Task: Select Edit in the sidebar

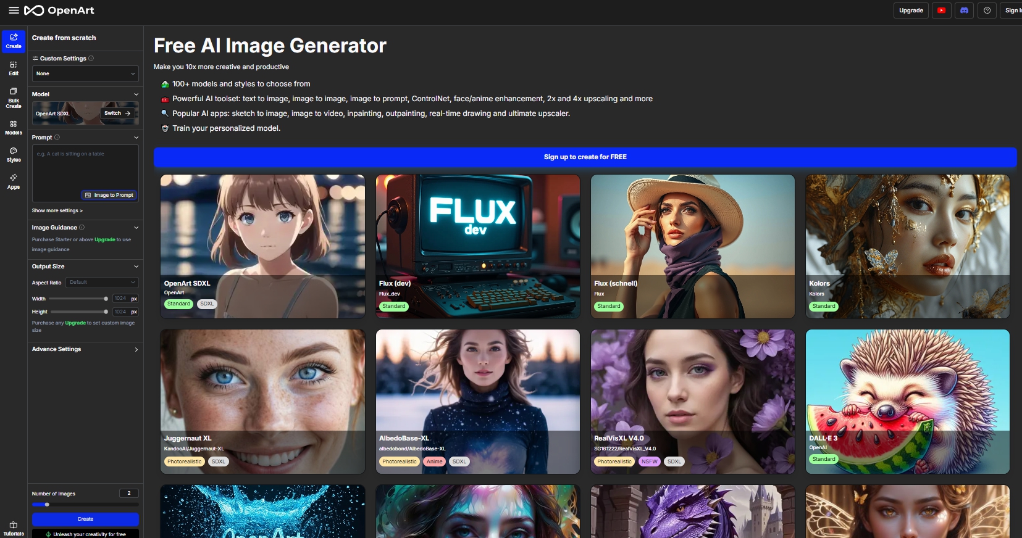Action: click(14, 68)
